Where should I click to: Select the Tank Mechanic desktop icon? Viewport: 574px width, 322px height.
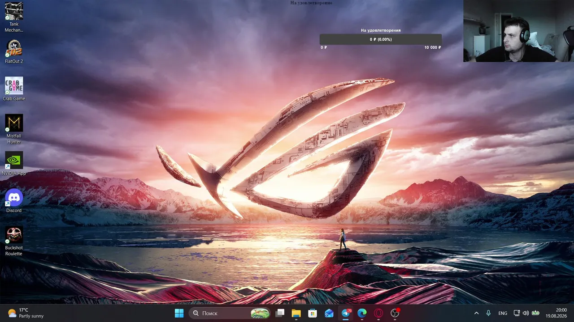pos(14,17)
